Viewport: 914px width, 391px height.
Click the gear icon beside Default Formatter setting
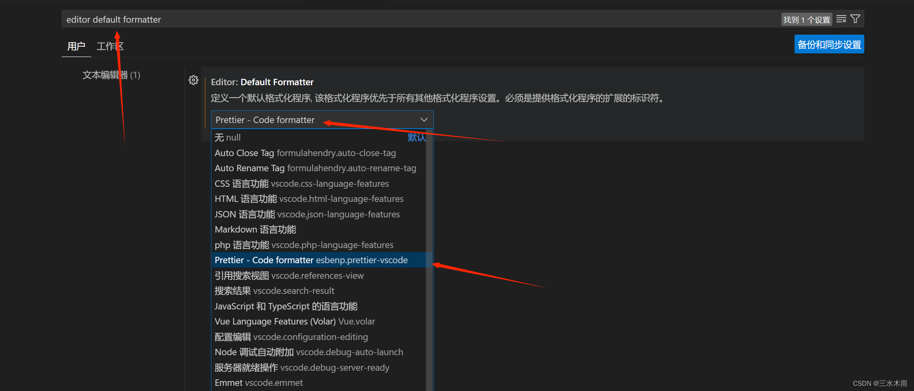[193, 80]
